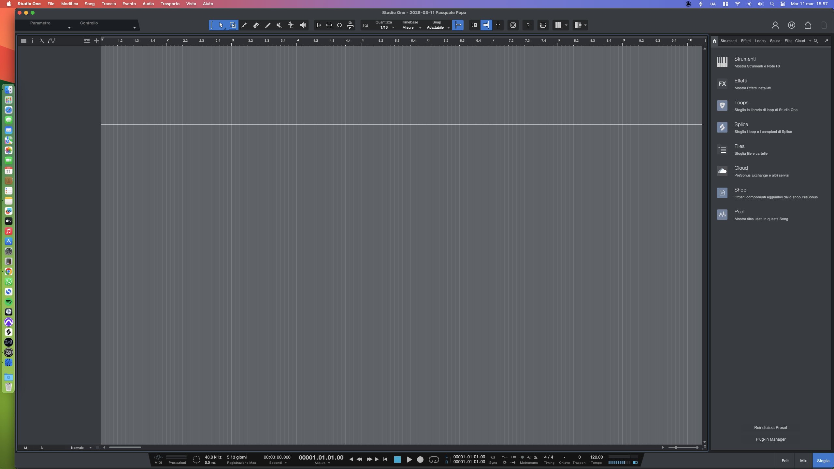Open the Plug-In Manager
834x469 pixels.
point(770,439)
